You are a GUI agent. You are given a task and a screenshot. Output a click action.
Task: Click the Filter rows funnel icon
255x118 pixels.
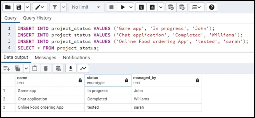tap(54, 7)
